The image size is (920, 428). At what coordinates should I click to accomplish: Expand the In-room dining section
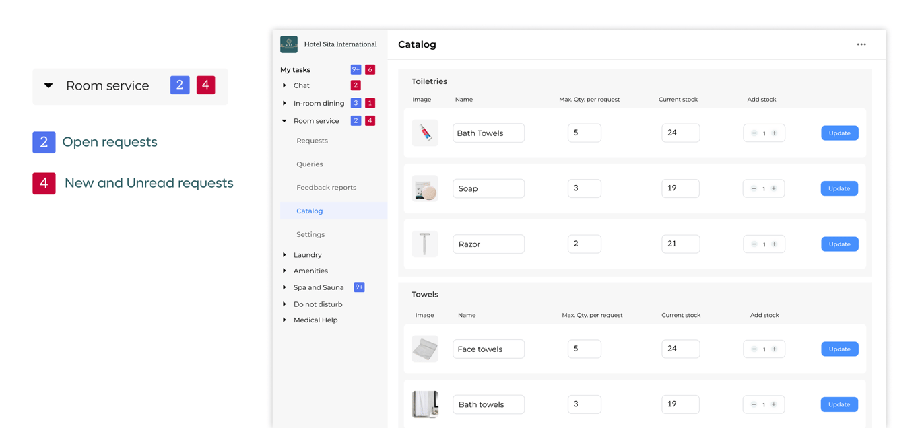coord(284,104)
